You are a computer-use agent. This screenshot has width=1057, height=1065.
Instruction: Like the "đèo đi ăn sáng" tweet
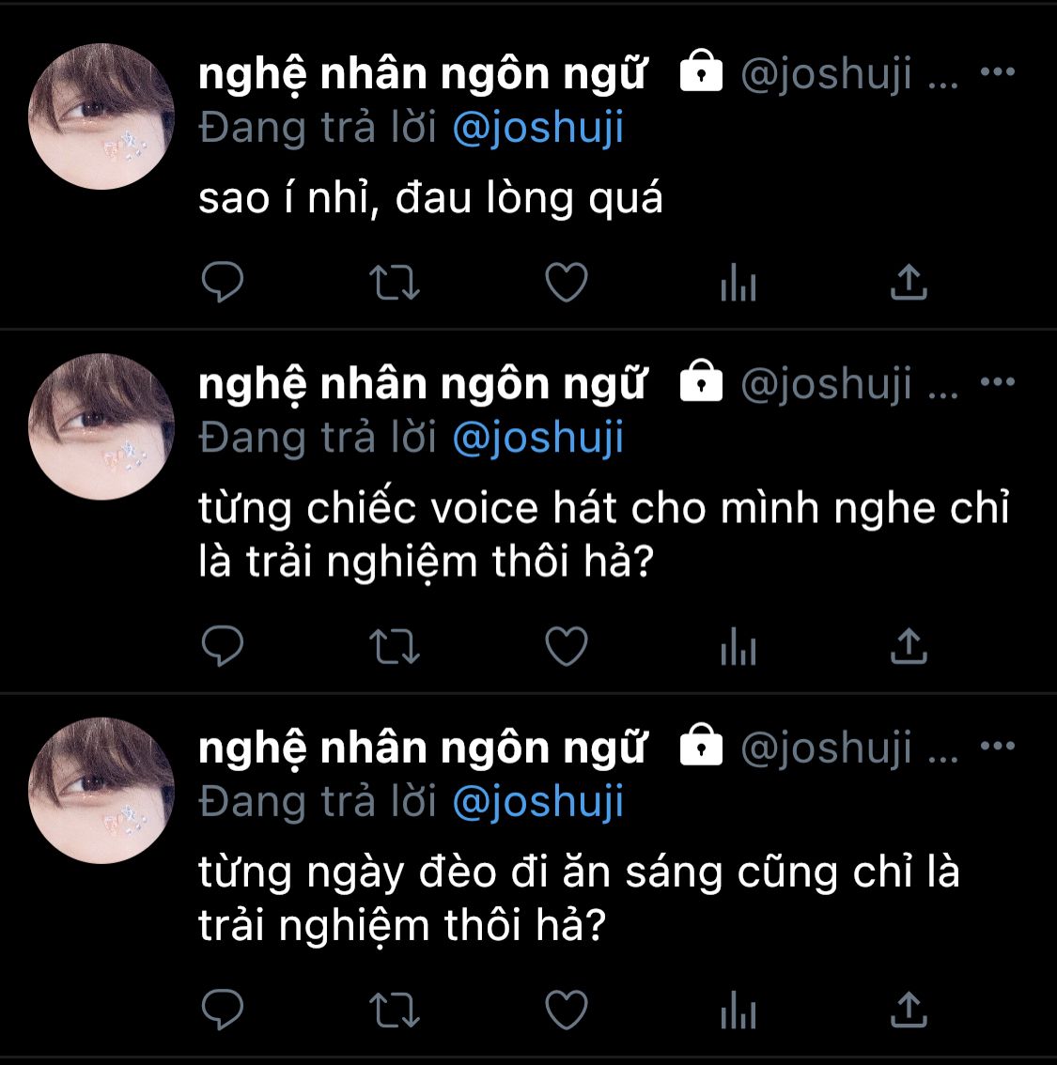pos(567,1010)
